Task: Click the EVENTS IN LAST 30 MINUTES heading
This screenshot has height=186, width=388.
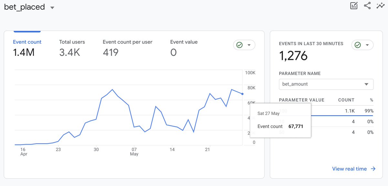Action: (311, 44)
